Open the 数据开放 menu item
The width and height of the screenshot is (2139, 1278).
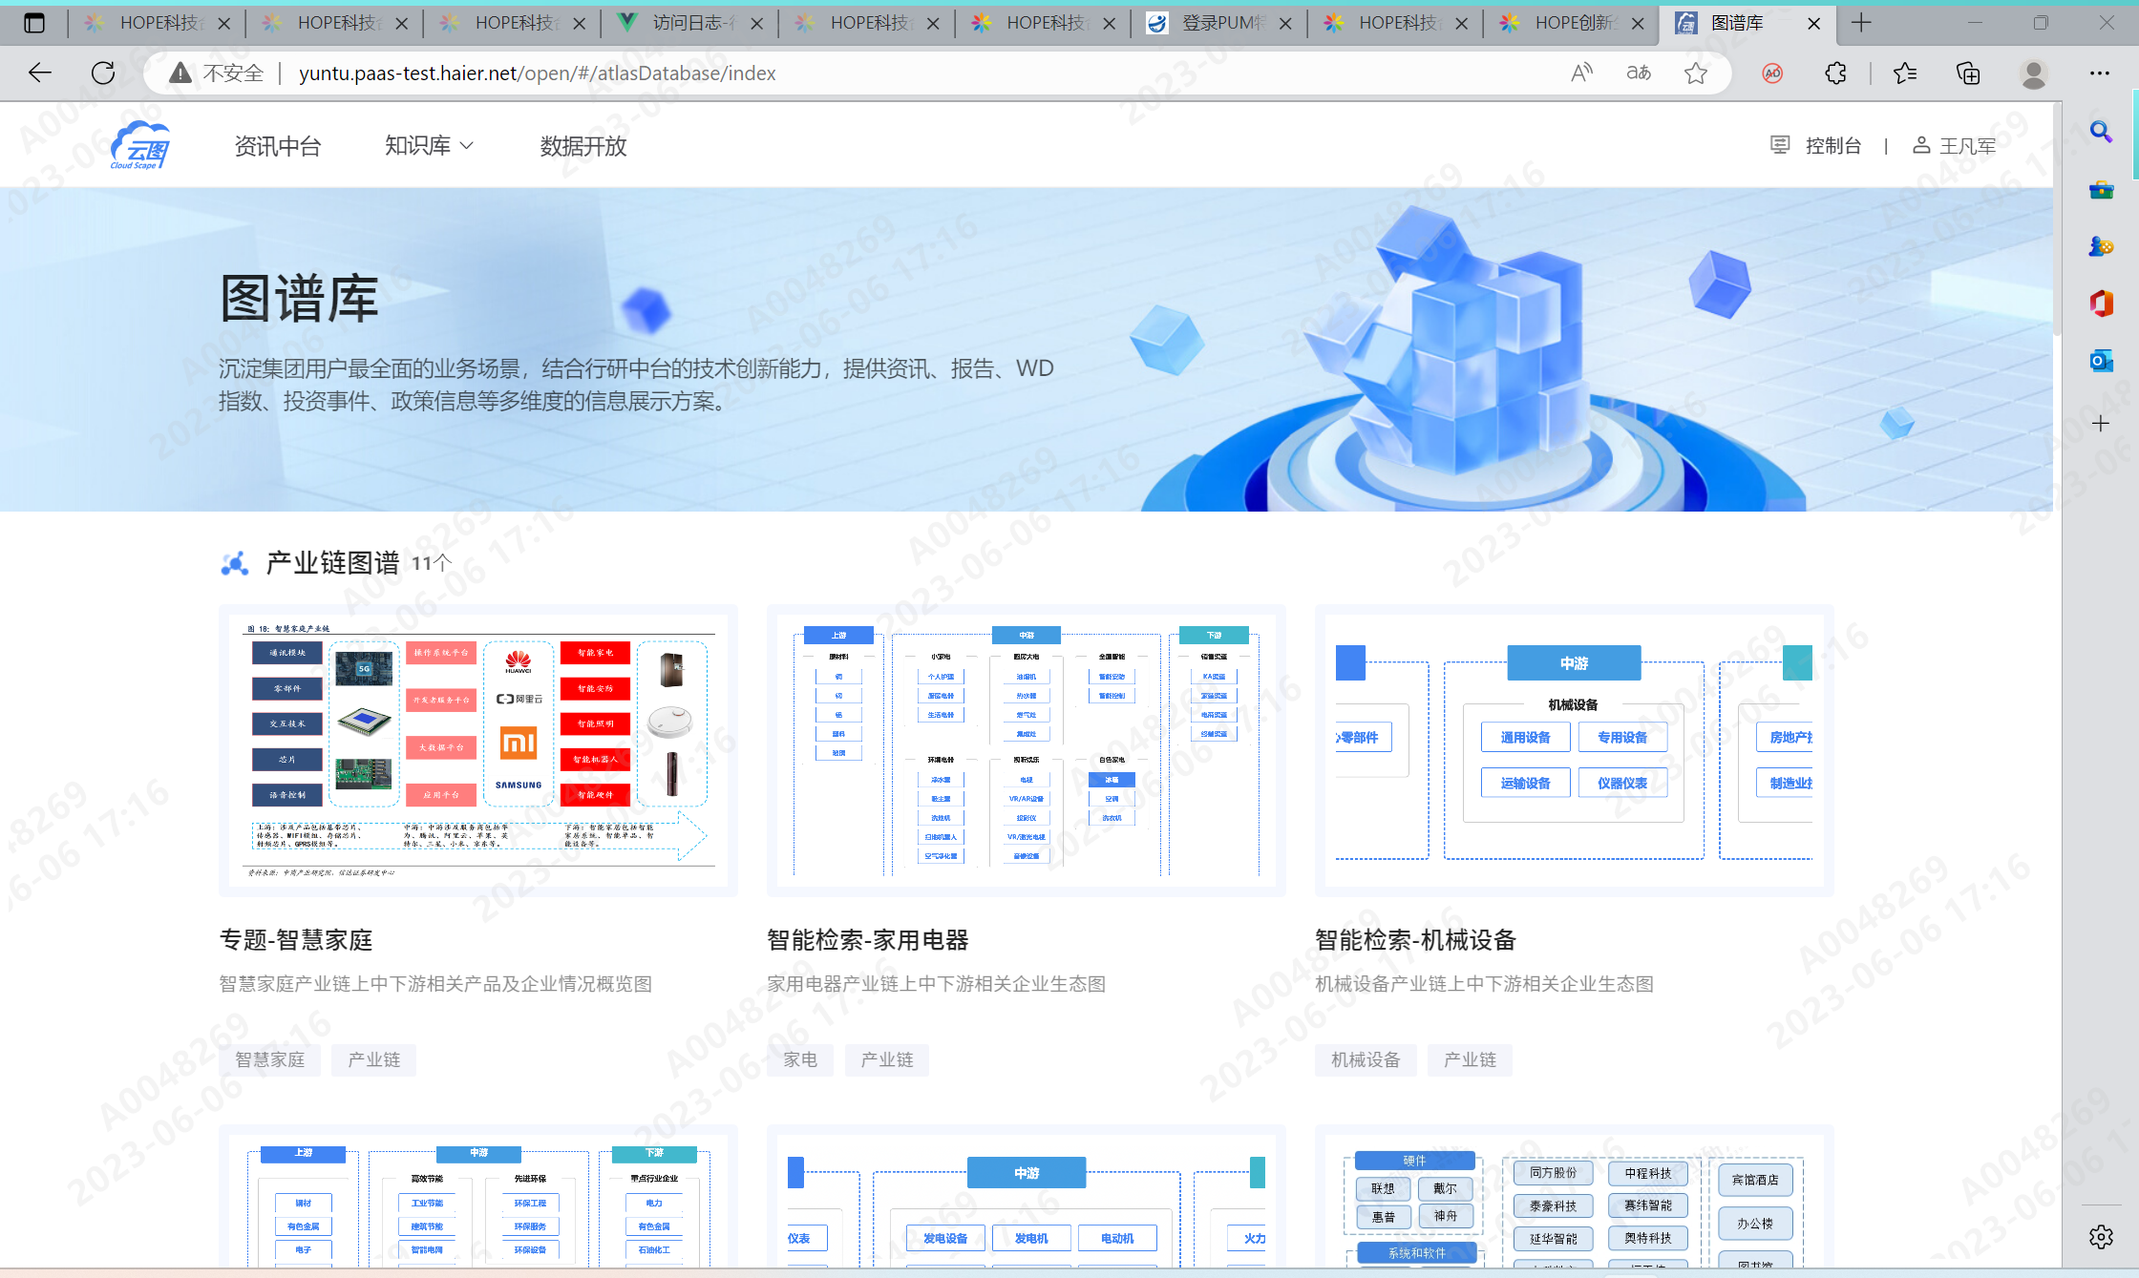pyautogui.click(x=583, y=146)
